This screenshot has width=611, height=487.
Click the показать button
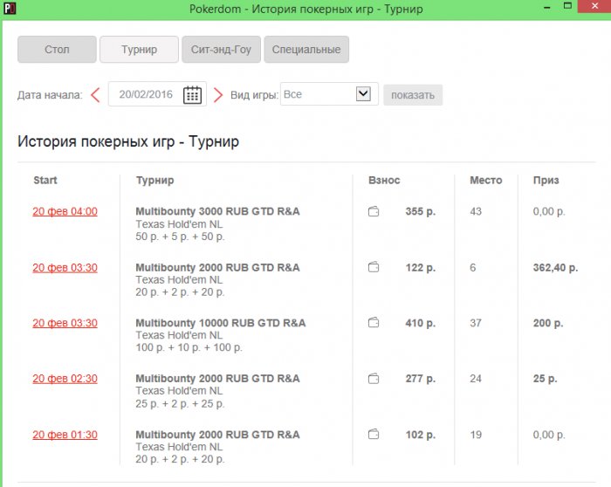413,95
